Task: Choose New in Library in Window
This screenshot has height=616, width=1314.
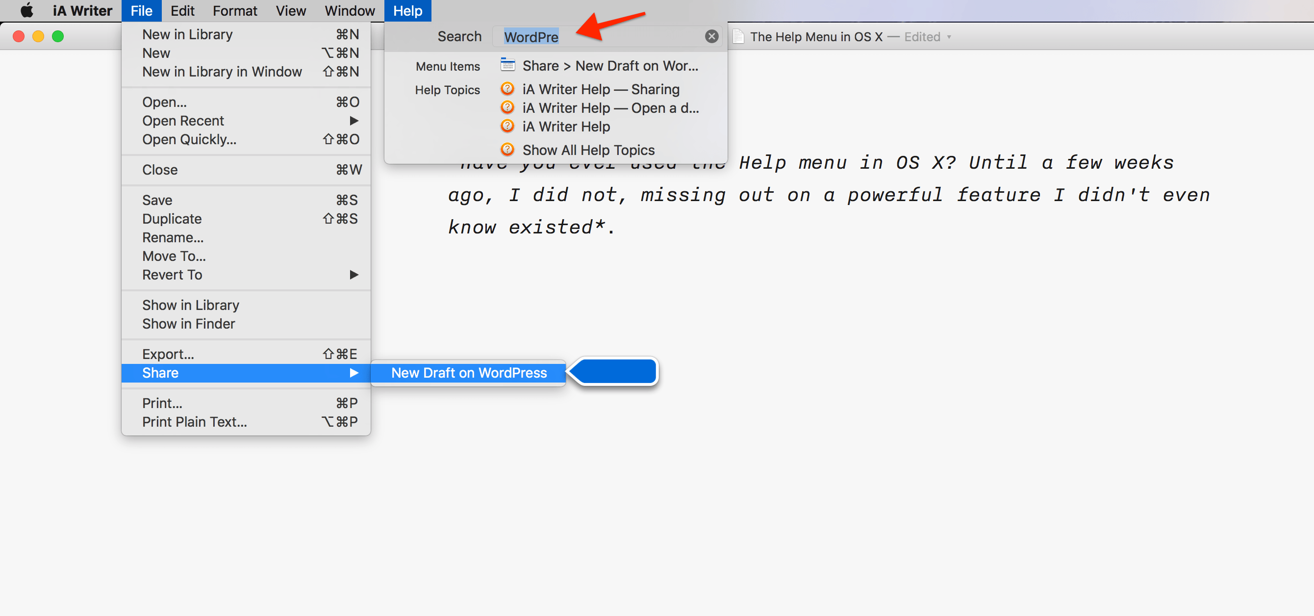Action: [x=246, y=72]
